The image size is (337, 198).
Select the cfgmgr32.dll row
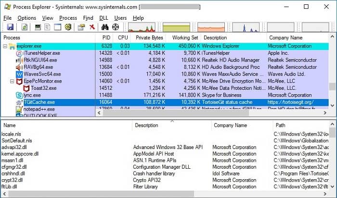(x=165, y=167)
